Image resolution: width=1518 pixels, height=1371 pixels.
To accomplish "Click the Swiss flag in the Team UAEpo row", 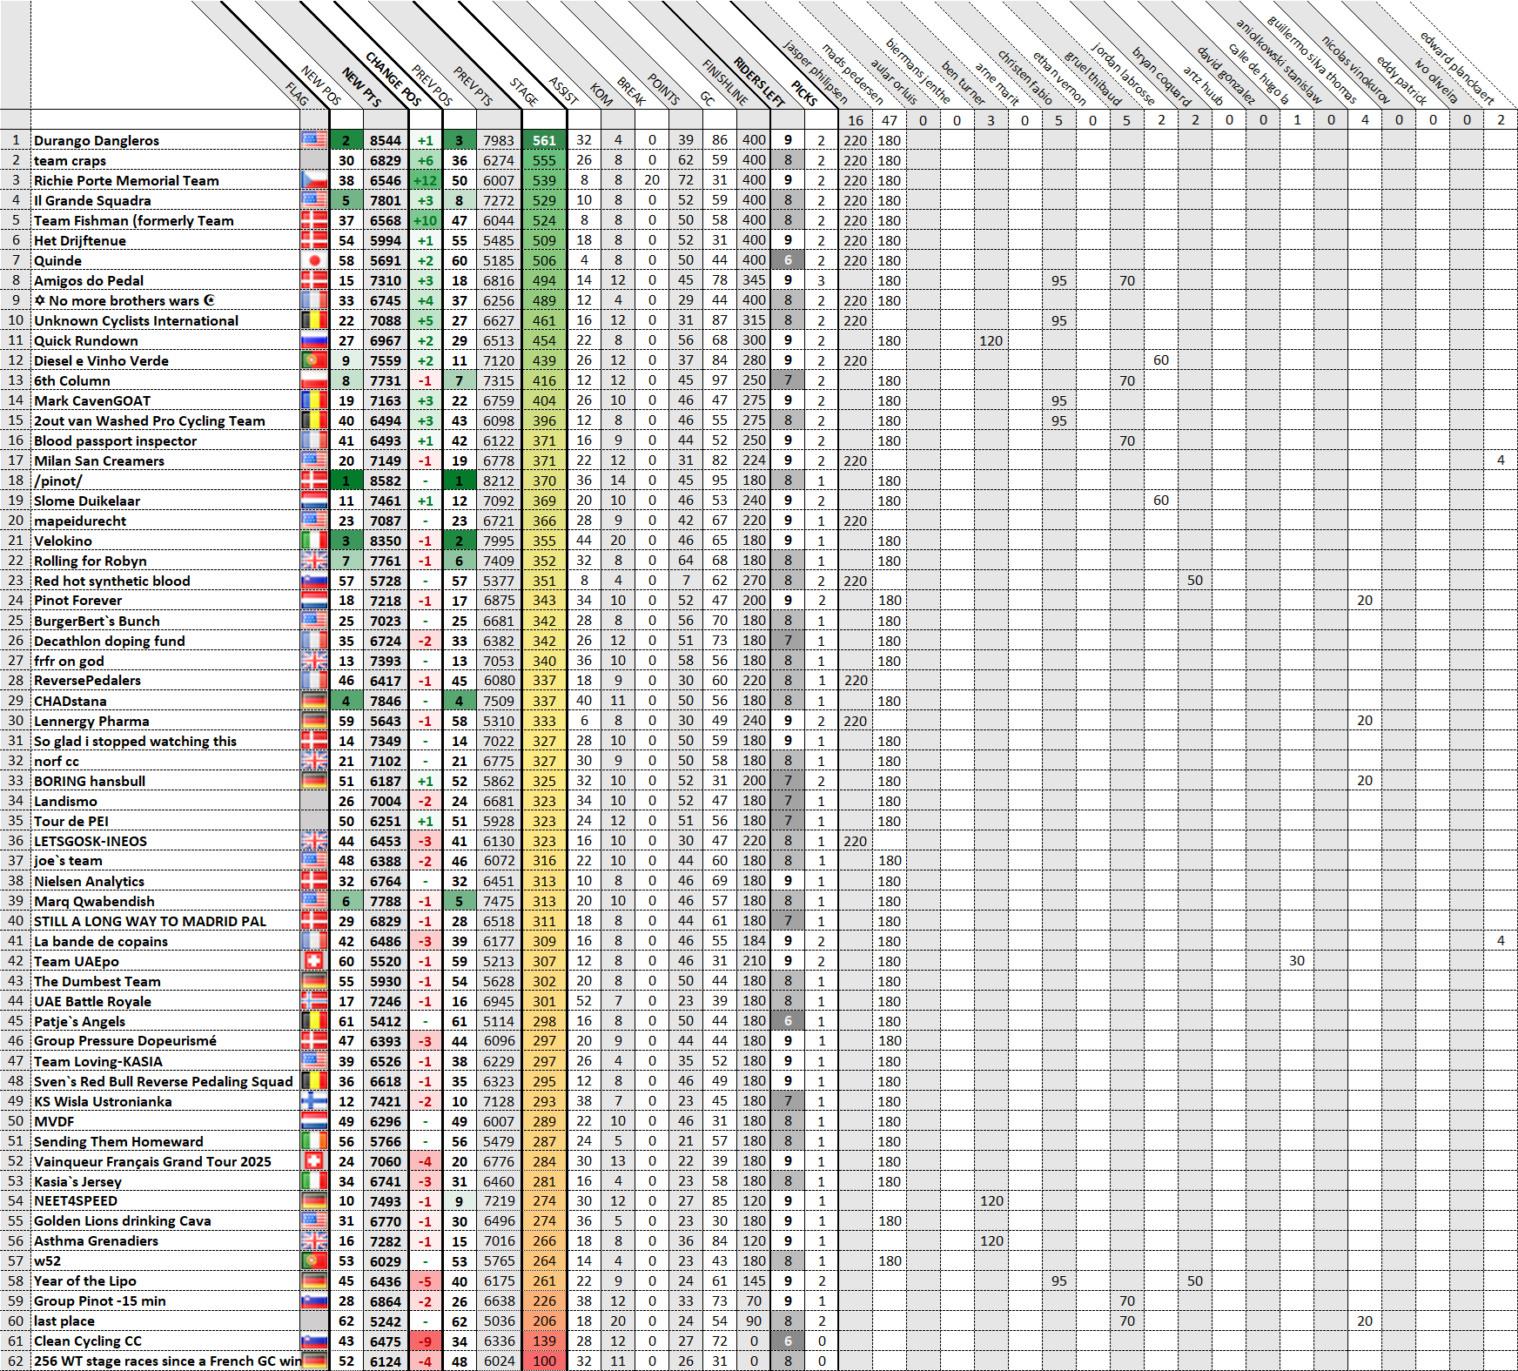I will click(314, 961).
